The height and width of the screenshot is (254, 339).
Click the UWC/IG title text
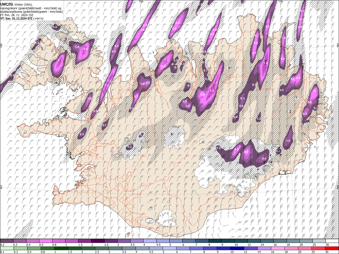(x=6, y=4)
